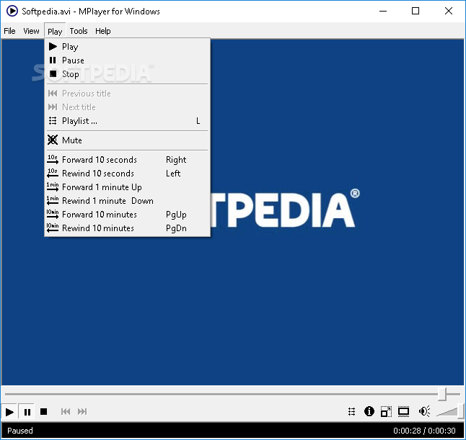This screenshot has height=440, width=466.
Task: Close the open Play menu header
Action: (55, 31)
